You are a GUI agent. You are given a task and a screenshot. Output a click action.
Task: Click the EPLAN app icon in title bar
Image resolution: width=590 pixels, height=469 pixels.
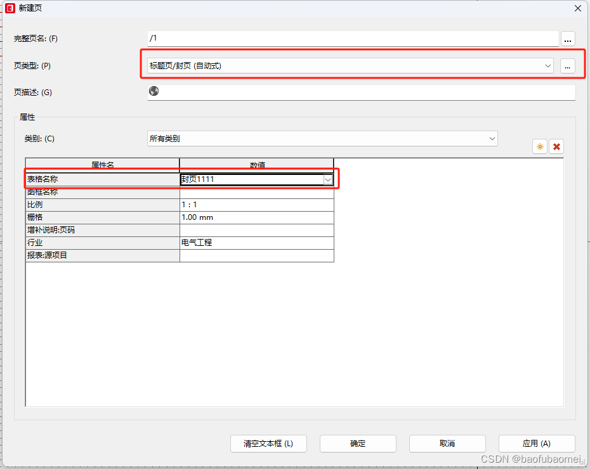(x=10, y=8)
